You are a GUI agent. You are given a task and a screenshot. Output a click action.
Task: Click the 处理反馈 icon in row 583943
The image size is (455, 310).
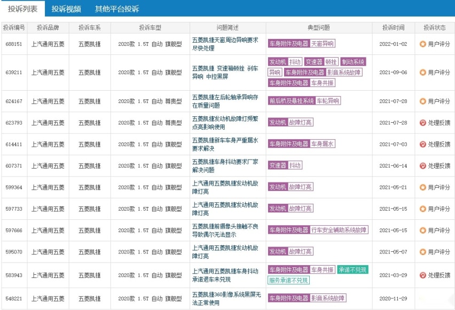pyautogui.click(x=423, y=275)
